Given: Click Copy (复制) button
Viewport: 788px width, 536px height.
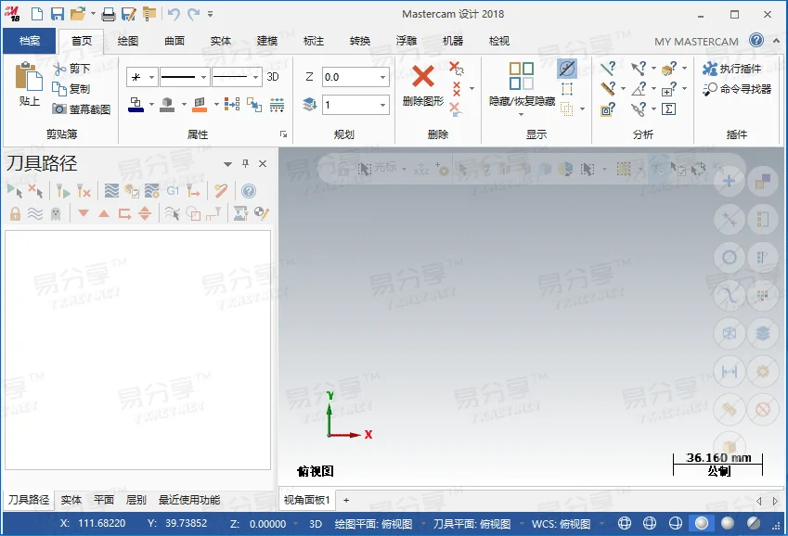Looking at the screenshot, I should (x=71, y=89).
